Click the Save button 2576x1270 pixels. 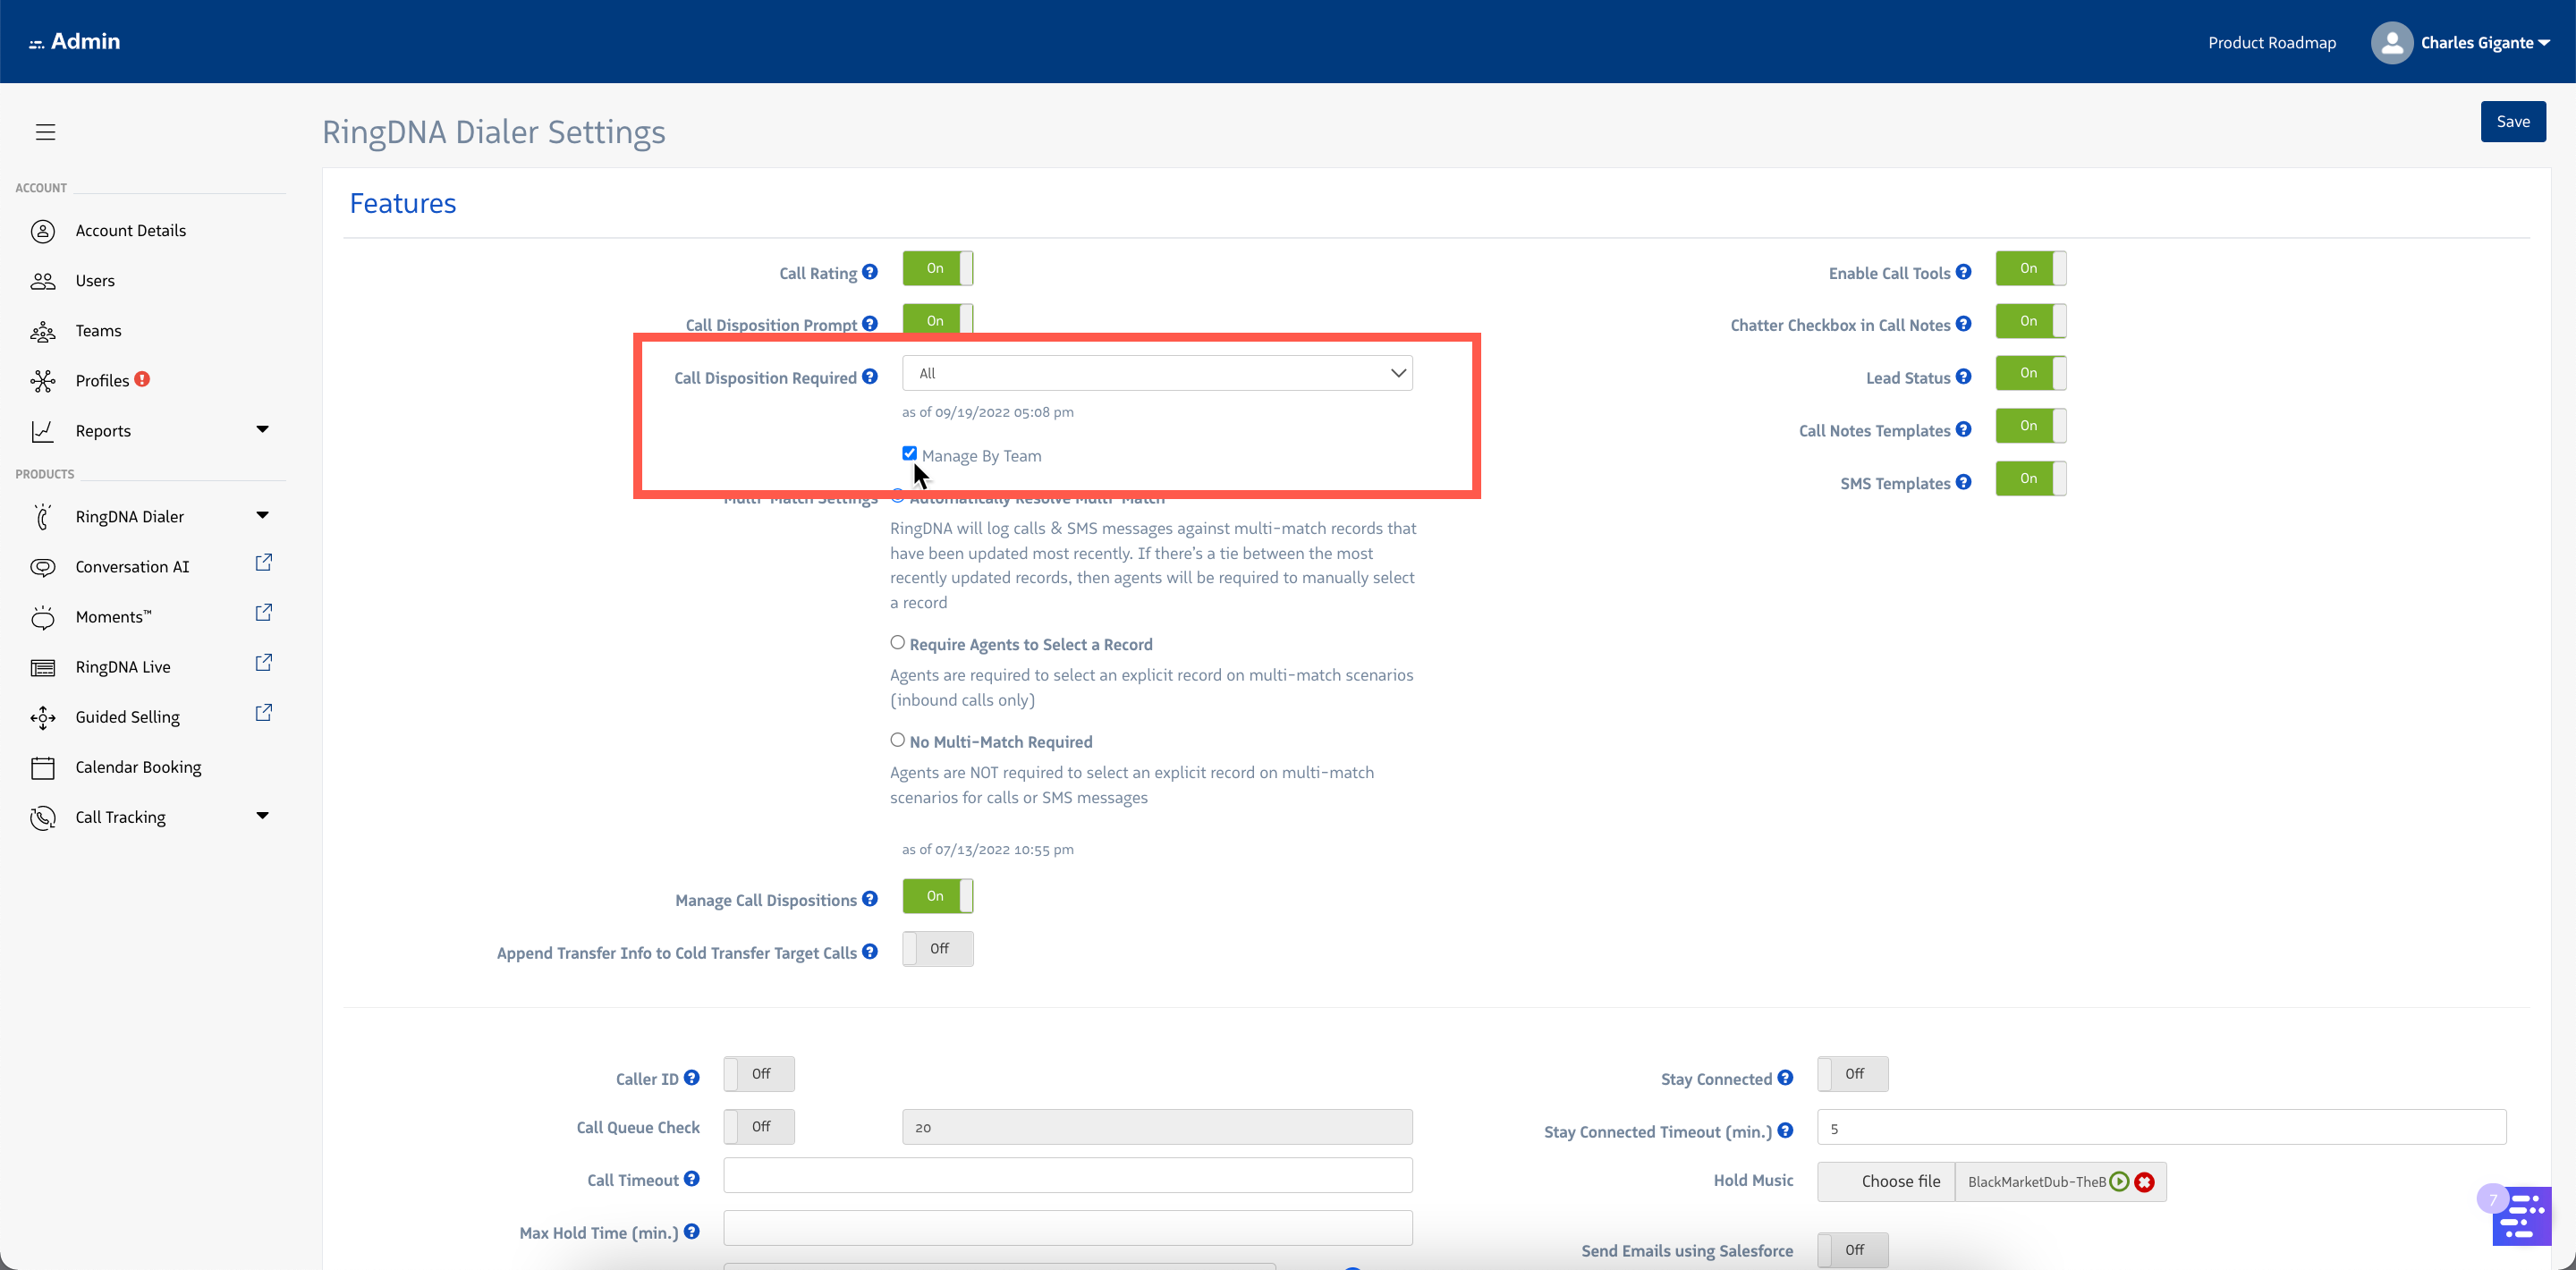point(2512,121)
